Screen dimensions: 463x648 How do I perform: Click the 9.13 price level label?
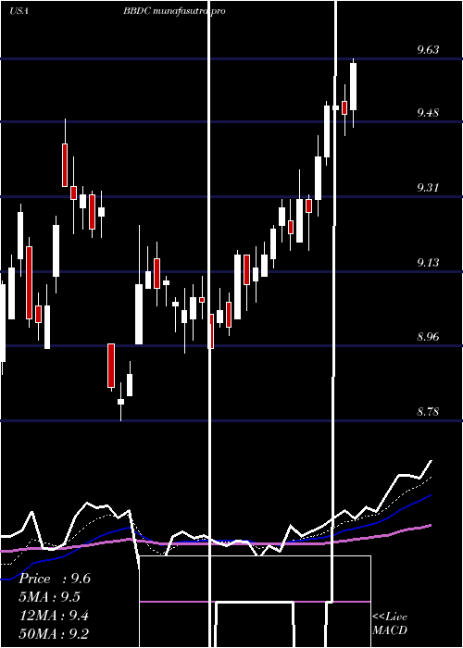428,262
